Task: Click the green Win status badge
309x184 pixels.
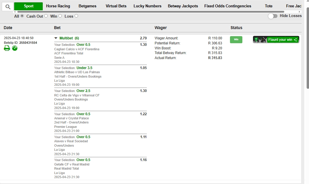Action: [x=236, y=40]
